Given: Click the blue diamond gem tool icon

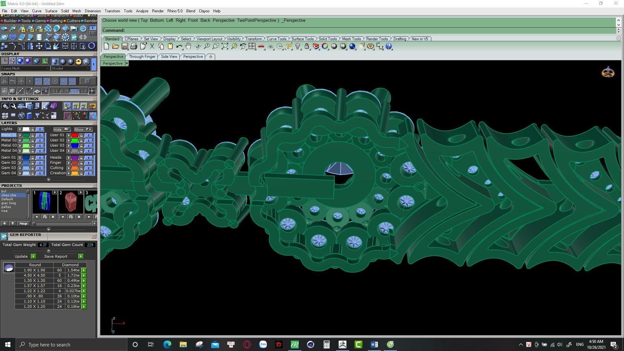Looking at the screenshot, I should click(13, 37).
